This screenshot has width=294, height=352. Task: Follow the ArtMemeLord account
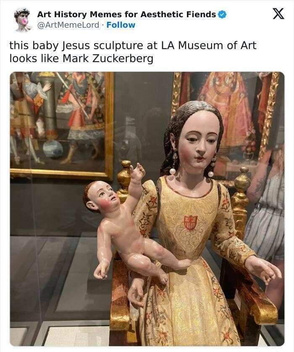[121, 25]
